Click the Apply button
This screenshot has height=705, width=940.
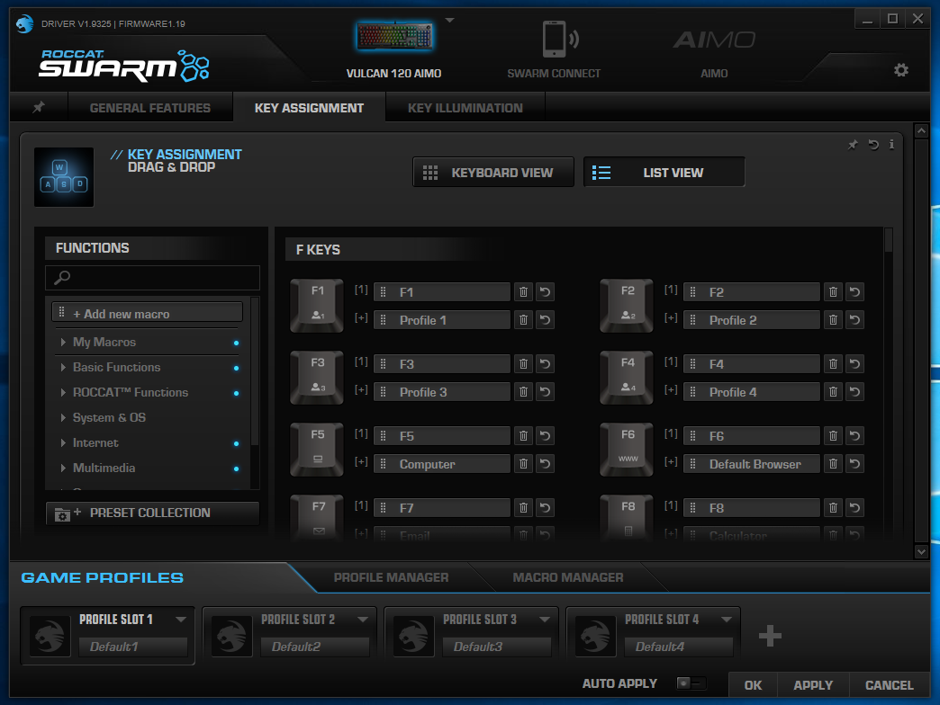[x=813, y=684]
